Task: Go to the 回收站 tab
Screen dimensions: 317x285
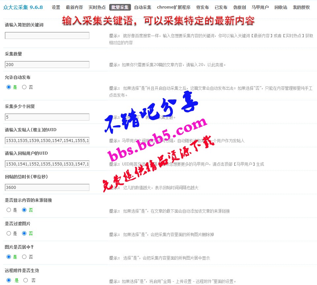Action: click(x=281, y=7)
